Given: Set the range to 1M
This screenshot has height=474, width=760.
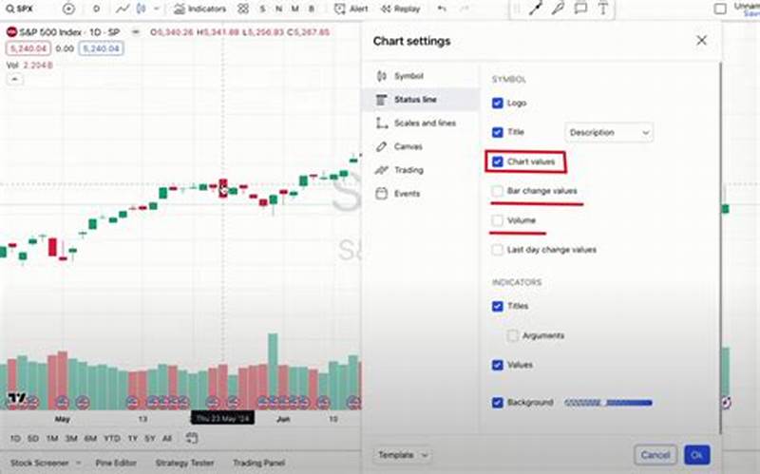Looking at the screenshot, I should [x=52, y=438].
